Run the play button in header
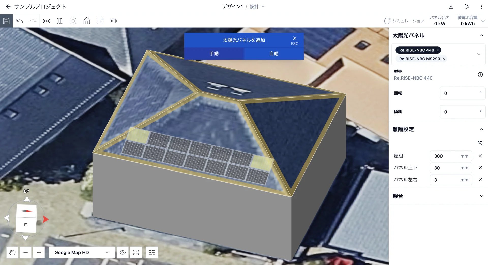Screen dimensions: 488x265 click(x=467, y=7)
